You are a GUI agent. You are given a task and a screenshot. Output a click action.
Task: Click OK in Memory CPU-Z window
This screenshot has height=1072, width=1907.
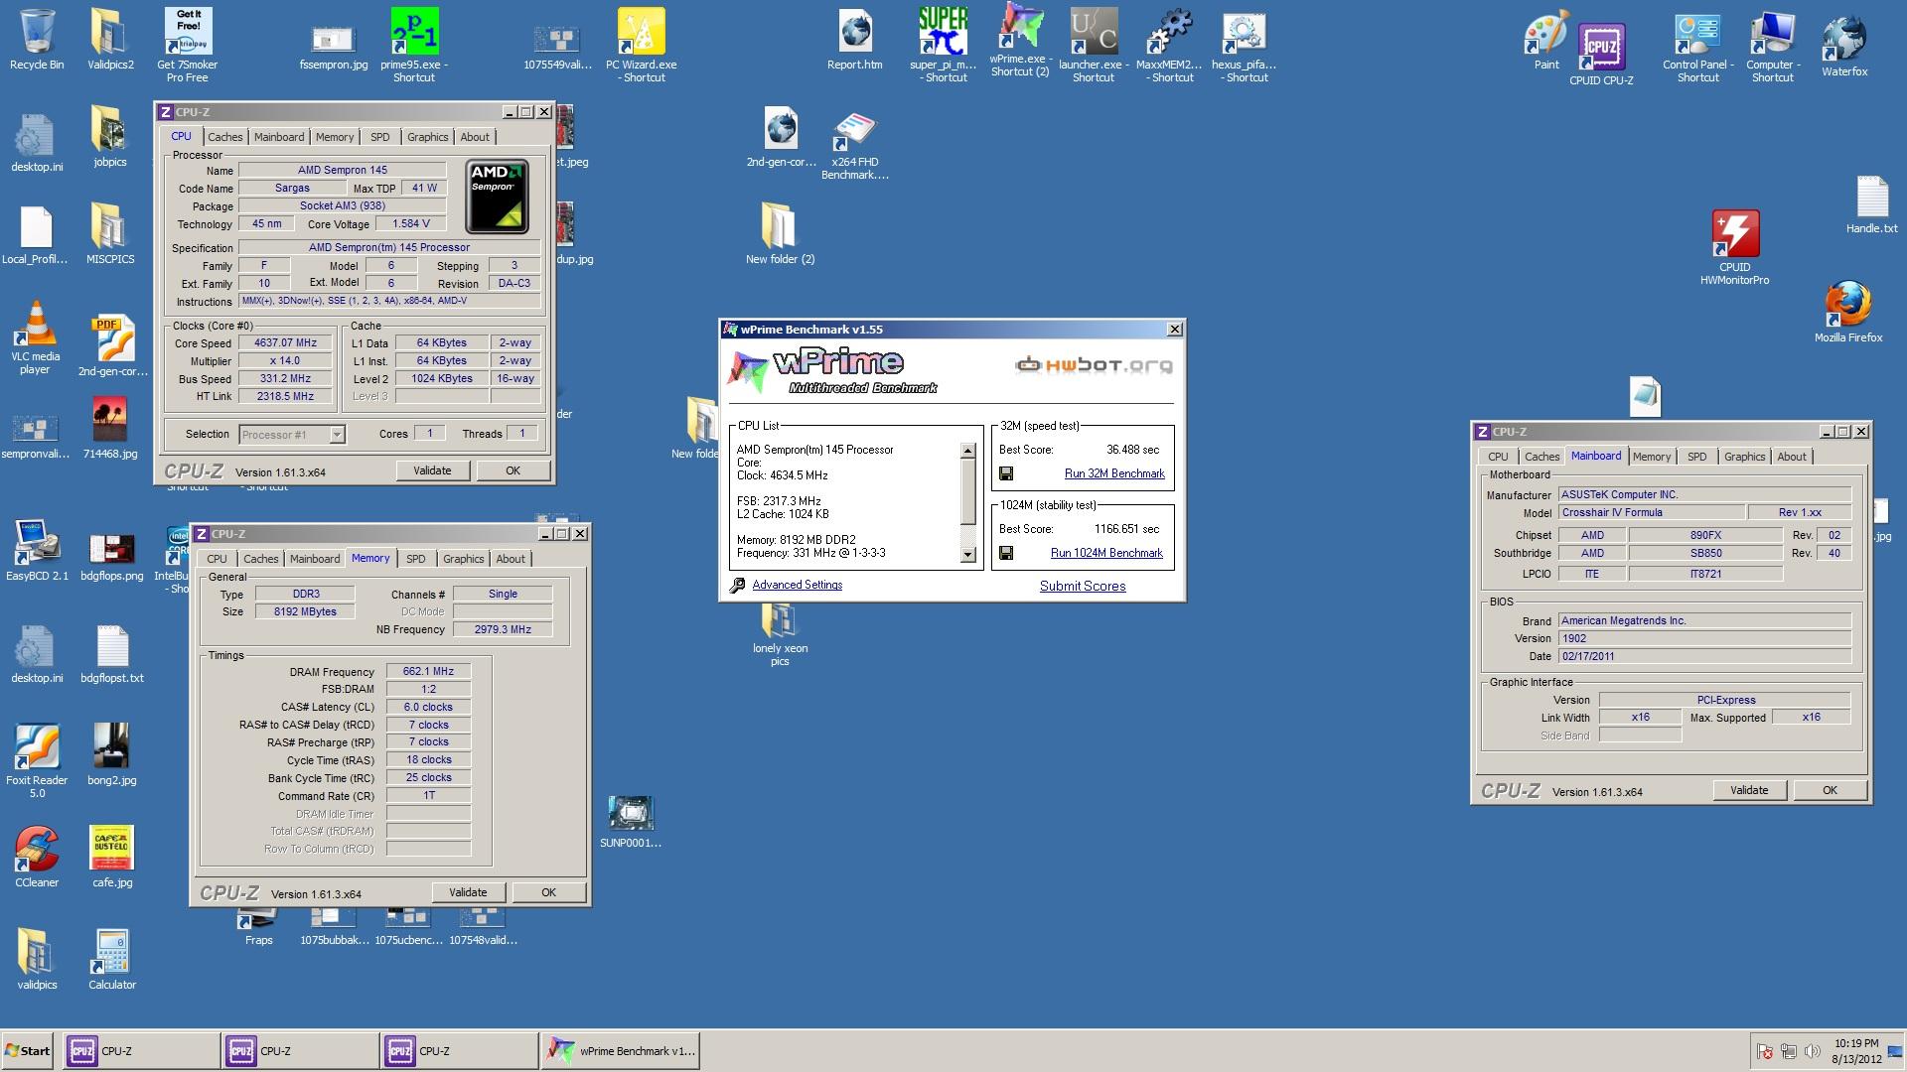[548, 892]
